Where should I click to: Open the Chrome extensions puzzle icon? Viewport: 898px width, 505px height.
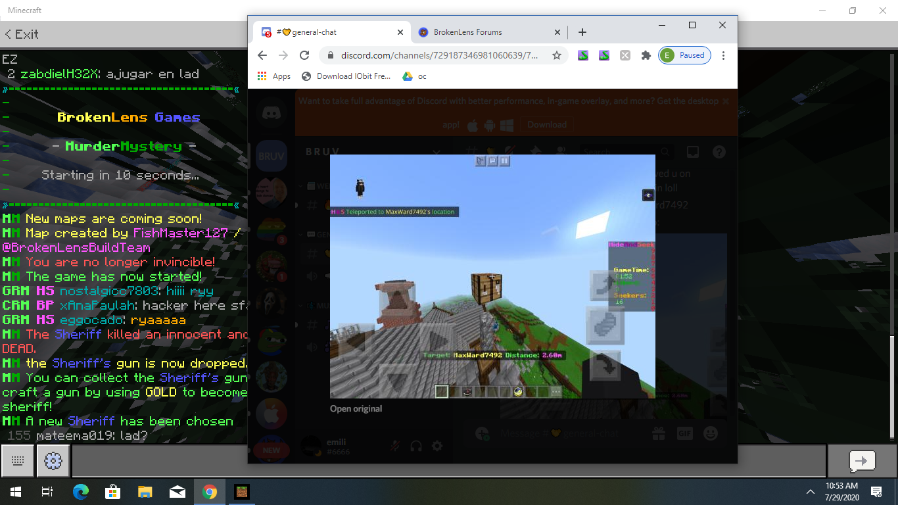tap(646, 55)
